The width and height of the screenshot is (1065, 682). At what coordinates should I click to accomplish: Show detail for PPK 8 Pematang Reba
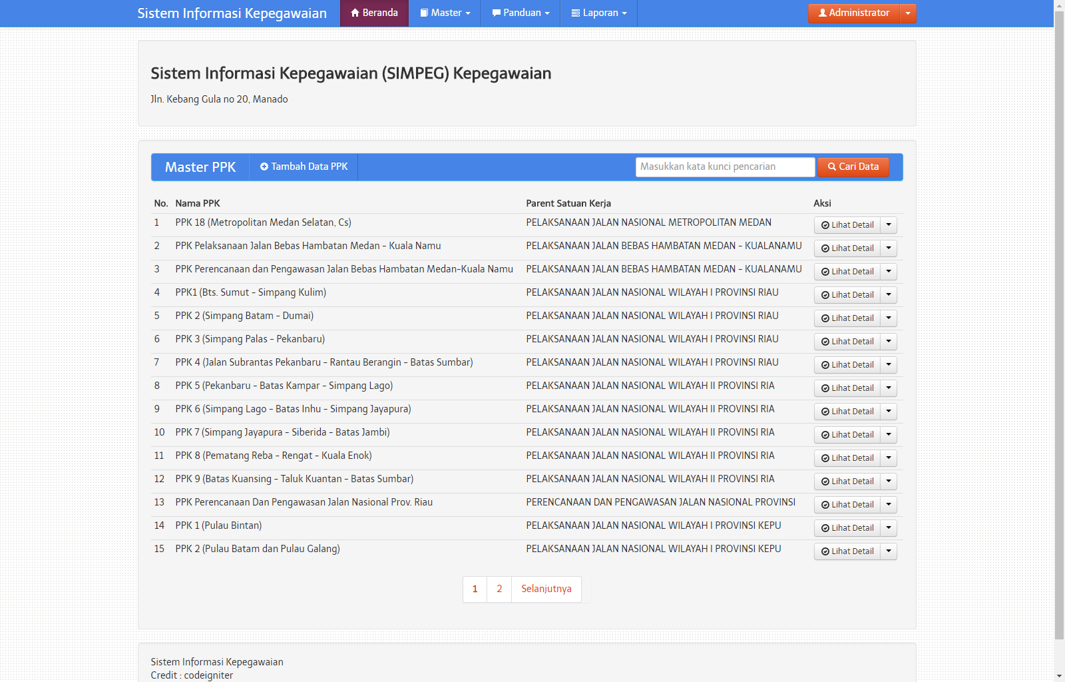click(x=847, y=458)
